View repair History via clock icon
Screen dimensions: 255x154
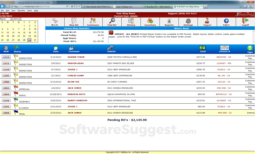click(x=131, y=20)
